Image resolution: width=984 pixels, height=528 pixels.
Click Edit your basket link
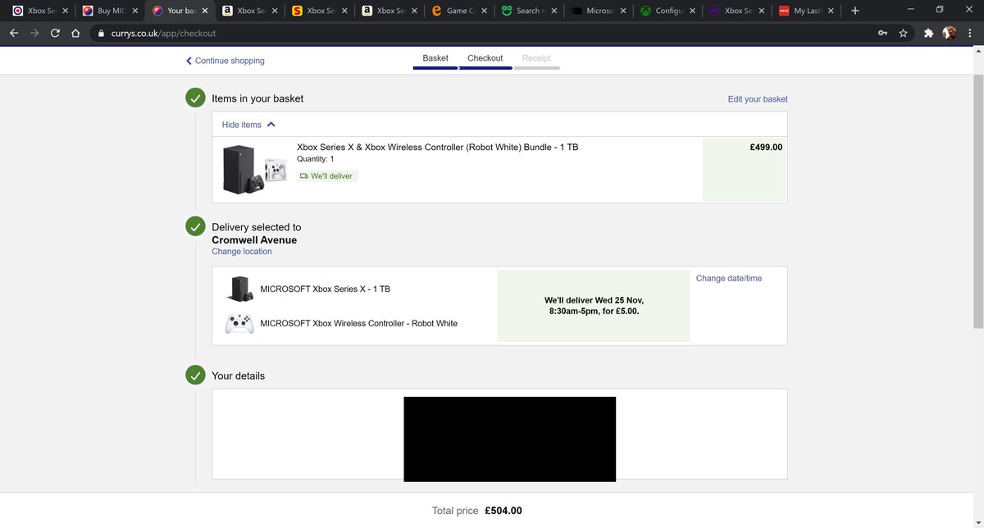pyautogui.click(x=758, y=99)
